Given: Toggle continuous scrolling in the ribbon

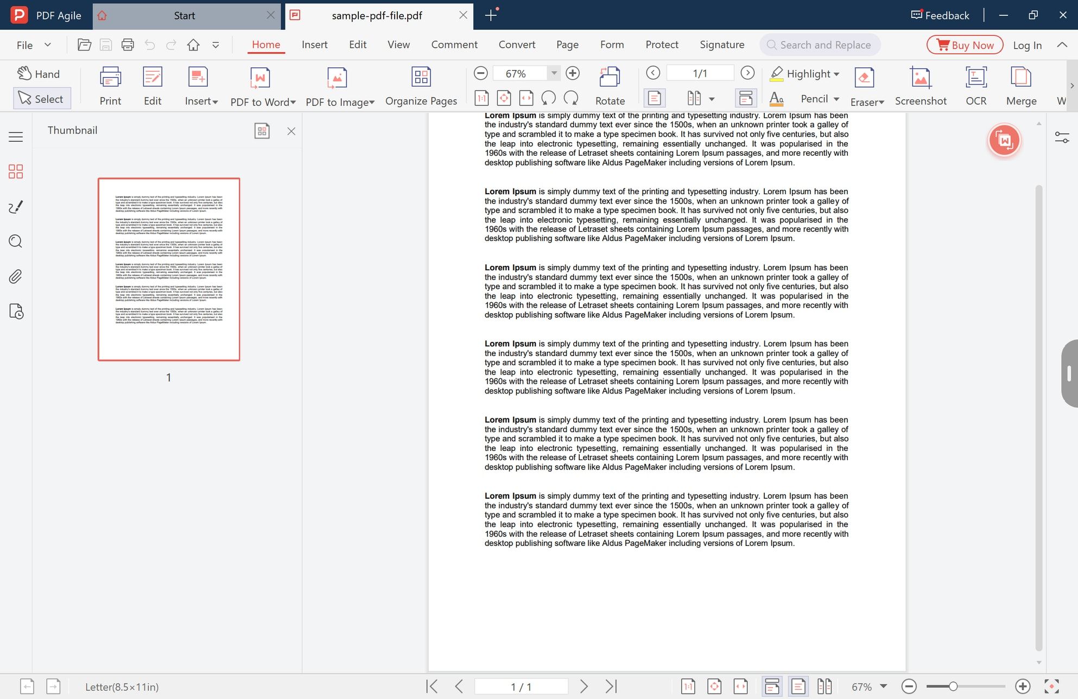Looking at the screenshot, I should point(746,98).
